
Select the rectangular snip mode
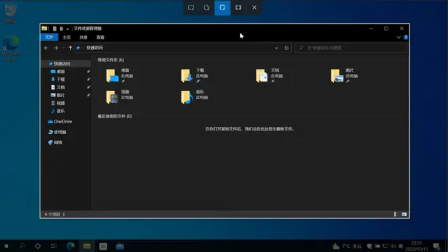191,7
